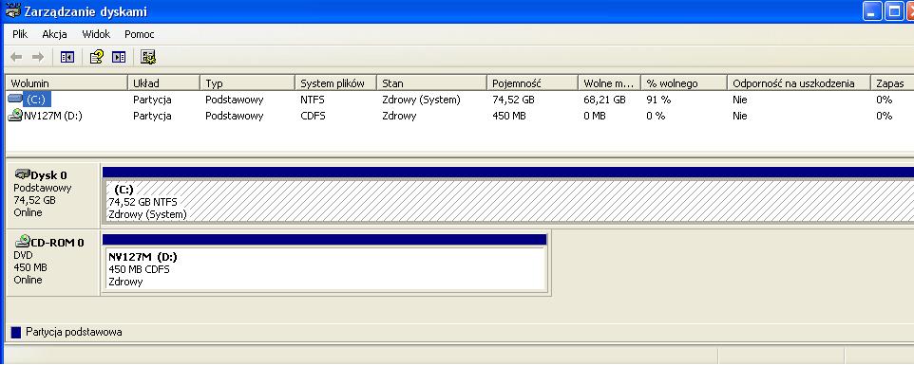914x365 pixels.
Task: Click the Partycja podstawowa legend label
Action: click(x=74, y=333)
